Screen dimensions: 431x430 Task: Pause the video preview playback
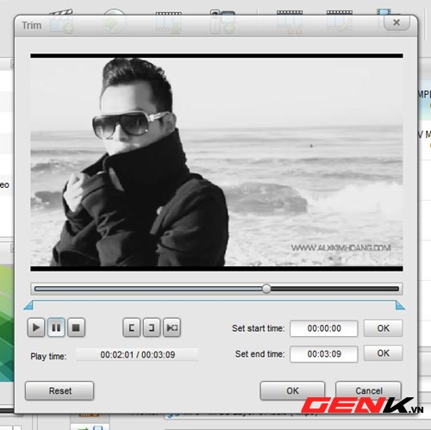click(56, 327)
